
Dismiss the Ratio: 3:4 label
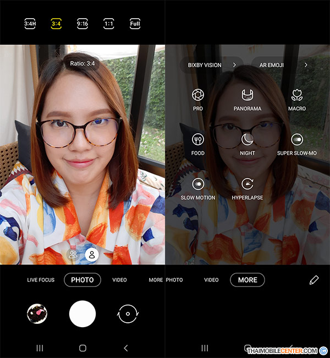coord(82,63)
